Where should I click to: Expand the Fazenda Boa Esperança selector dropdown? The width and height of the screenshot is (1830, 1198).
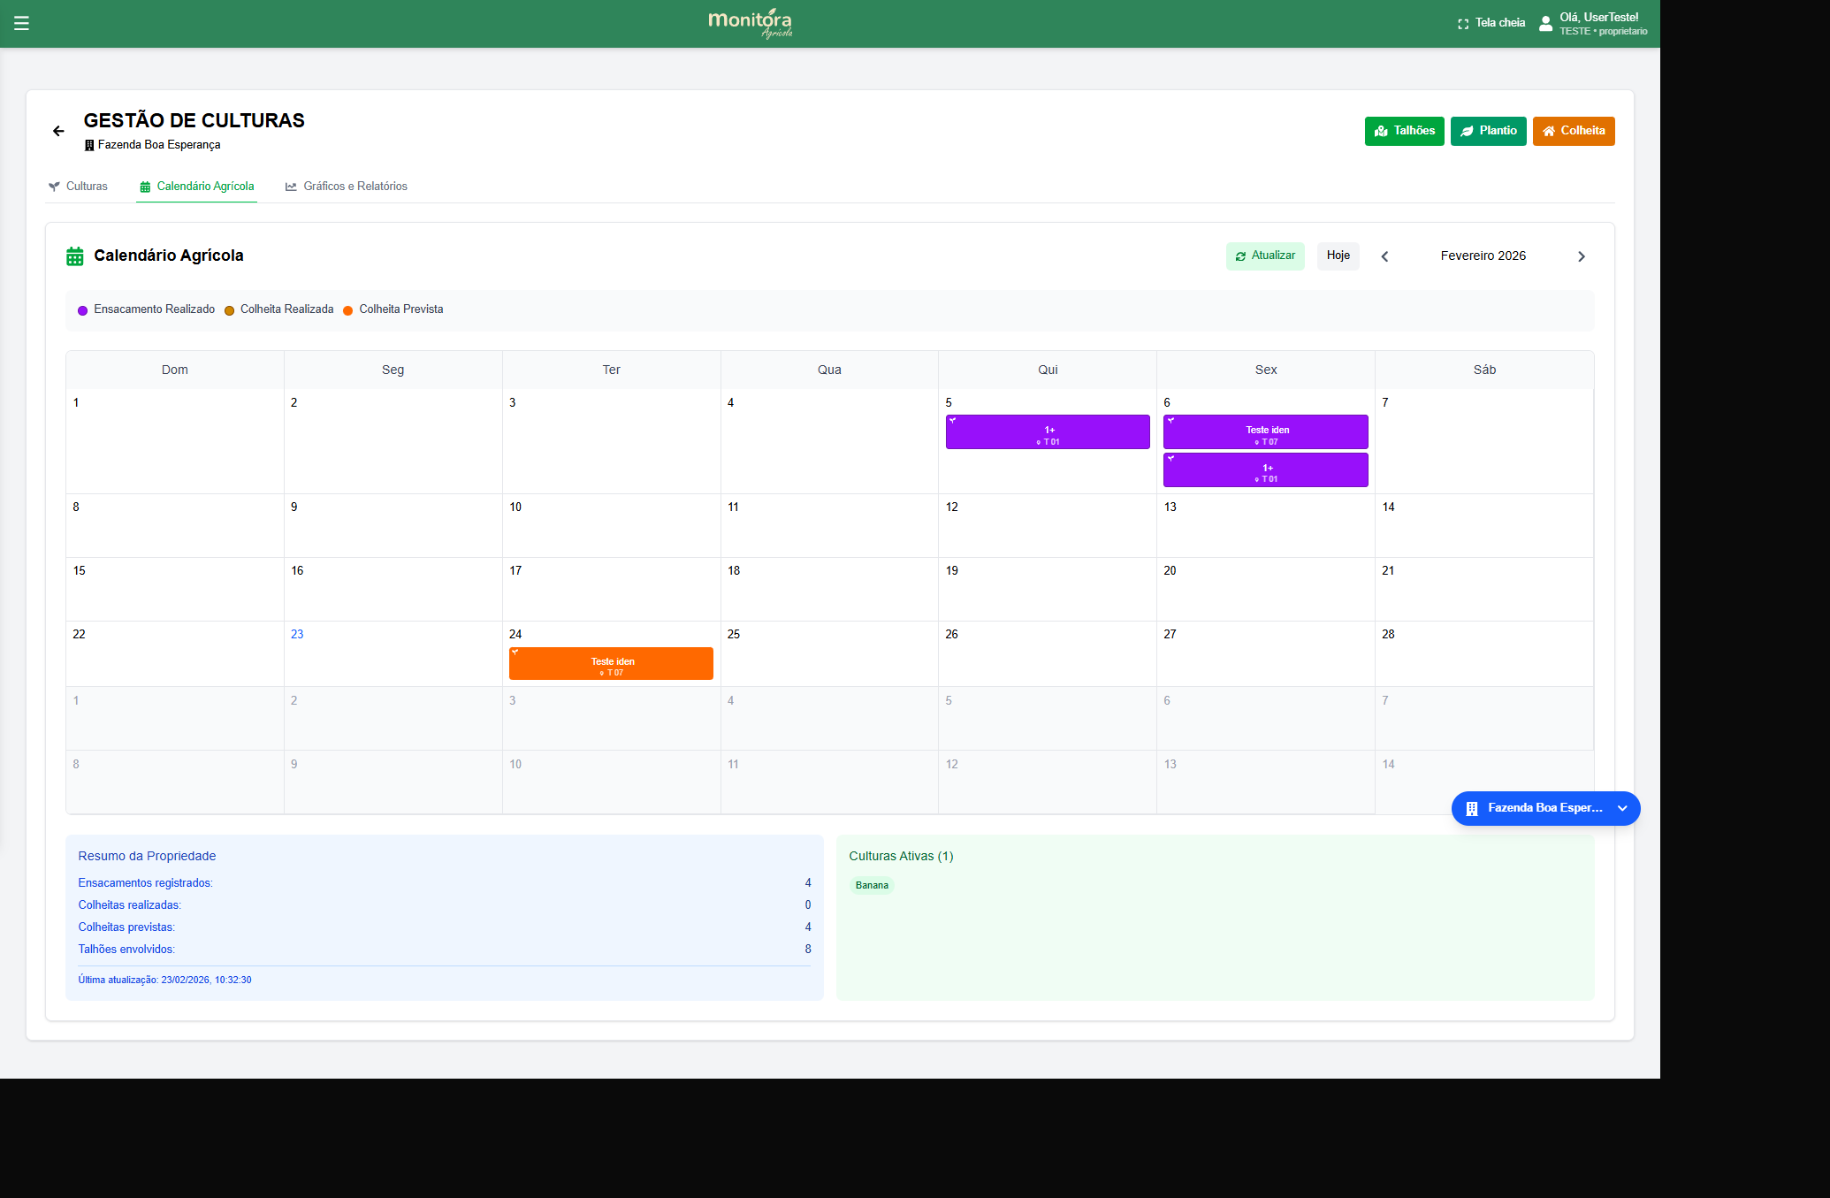[x=1622, y=808]
